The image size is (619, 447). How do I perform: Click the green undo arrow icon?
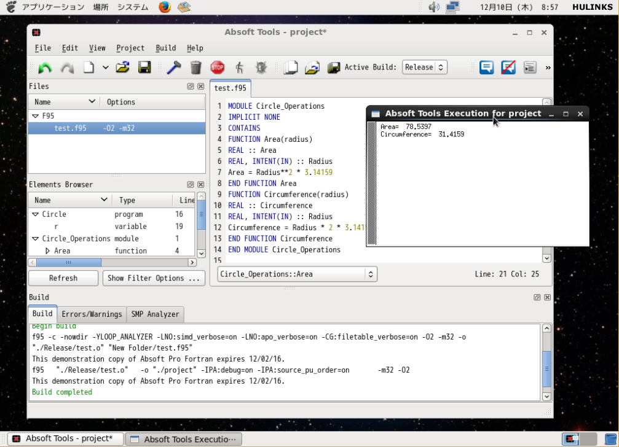point(45,68)
